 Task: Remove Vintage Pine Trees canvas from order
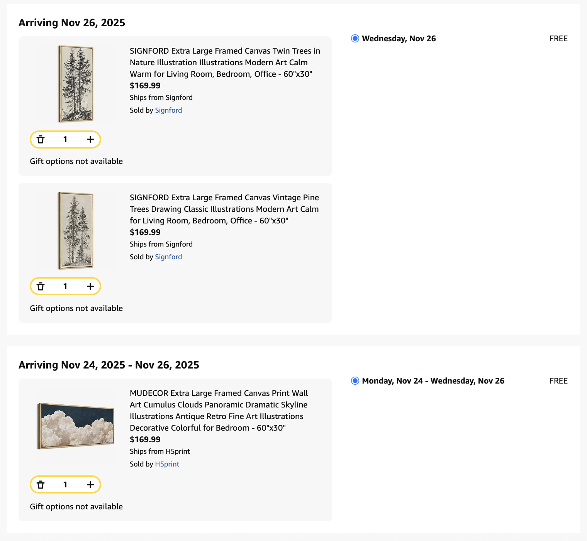pos(41,286)
